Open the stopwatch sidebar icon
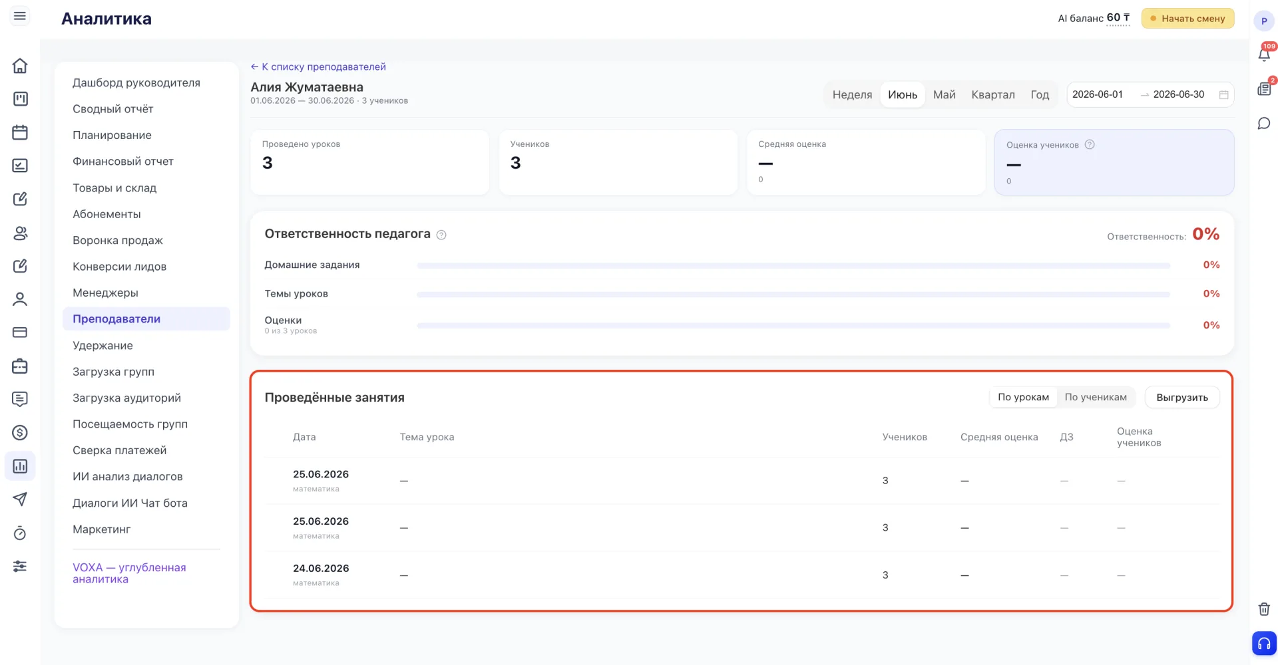The image size is (1278, 665). [20, 533]
